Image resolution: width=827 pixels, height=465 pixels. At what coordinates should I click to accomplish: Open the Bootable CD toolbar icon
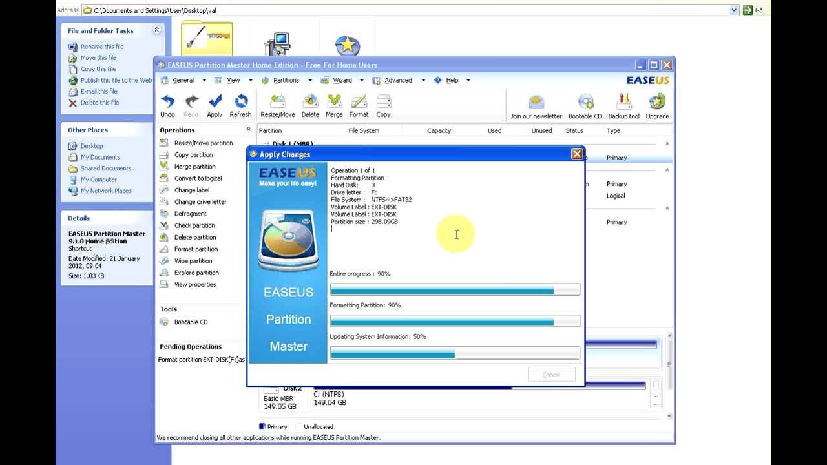pos(585,102)
